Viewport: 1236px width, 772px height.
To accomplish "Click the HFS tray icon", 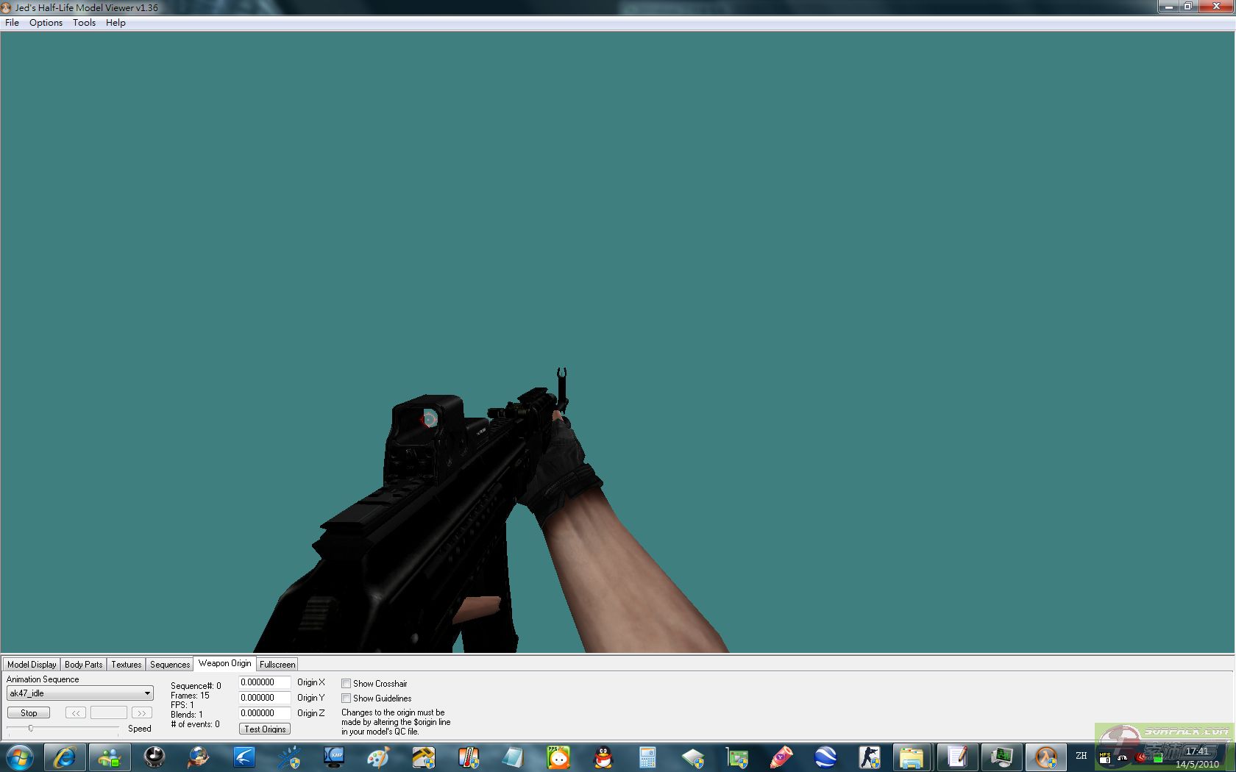I will (x=1105, y=757).
